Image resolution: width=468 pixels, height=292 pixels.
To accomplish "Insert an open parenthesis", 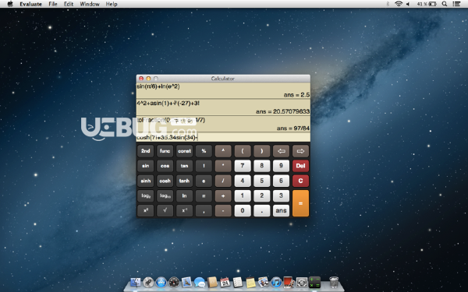I will point(243,151).
